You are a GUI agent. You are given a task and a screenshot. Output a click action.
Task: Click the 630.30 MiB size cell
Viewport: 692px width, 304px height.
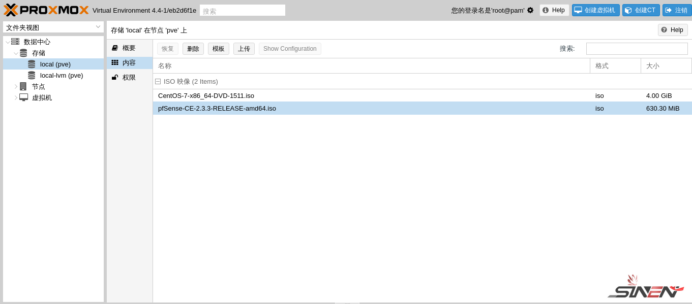pyautogui.click(x=663, y=108)
